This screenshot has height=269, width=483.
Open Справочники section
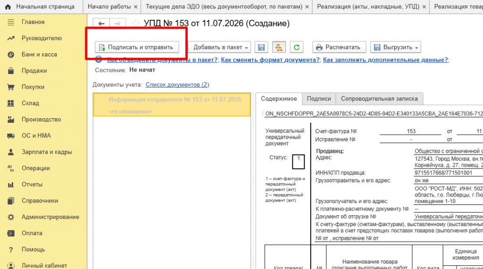click(x=40, y=201)
